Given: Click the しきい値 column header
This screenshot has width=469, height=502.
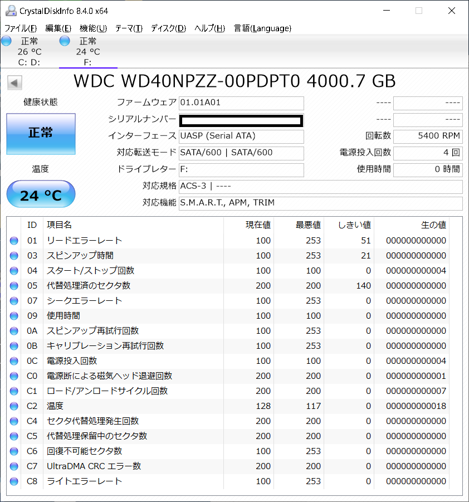Looking at the screenshot, I should (349, 225).
